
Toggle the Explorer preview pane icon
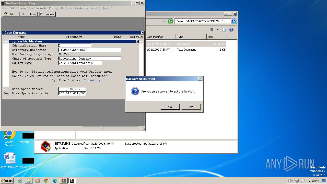[224, 30]
